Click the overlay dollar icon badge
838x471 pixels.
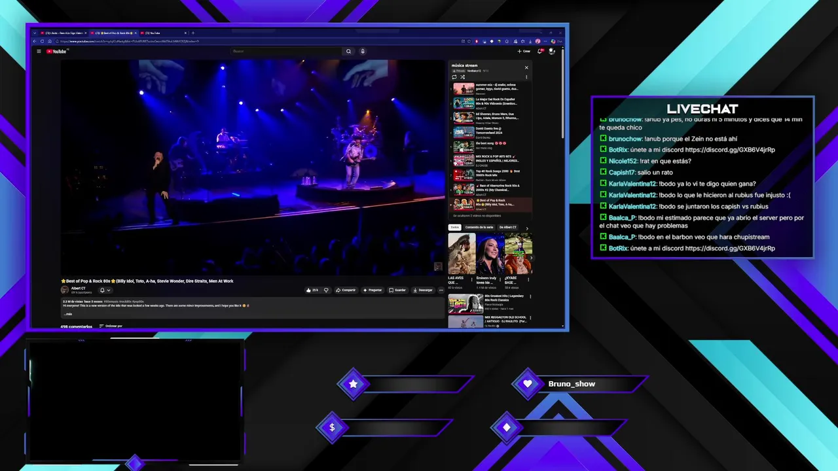click(x=332, y=427)
